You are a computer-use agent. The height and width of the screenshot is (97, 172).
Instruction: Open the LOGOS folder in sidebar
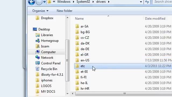[x=46, y=86]
